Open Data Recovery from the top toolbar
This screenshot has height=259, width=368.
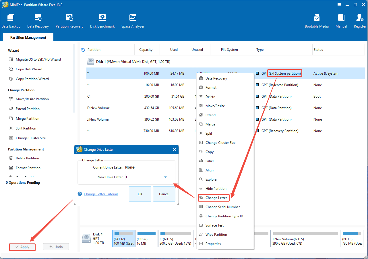point(38,20)
